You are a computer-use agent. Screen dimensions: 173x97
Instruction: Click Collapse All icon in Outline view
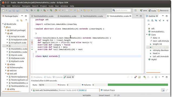click(x=148, y=20)
